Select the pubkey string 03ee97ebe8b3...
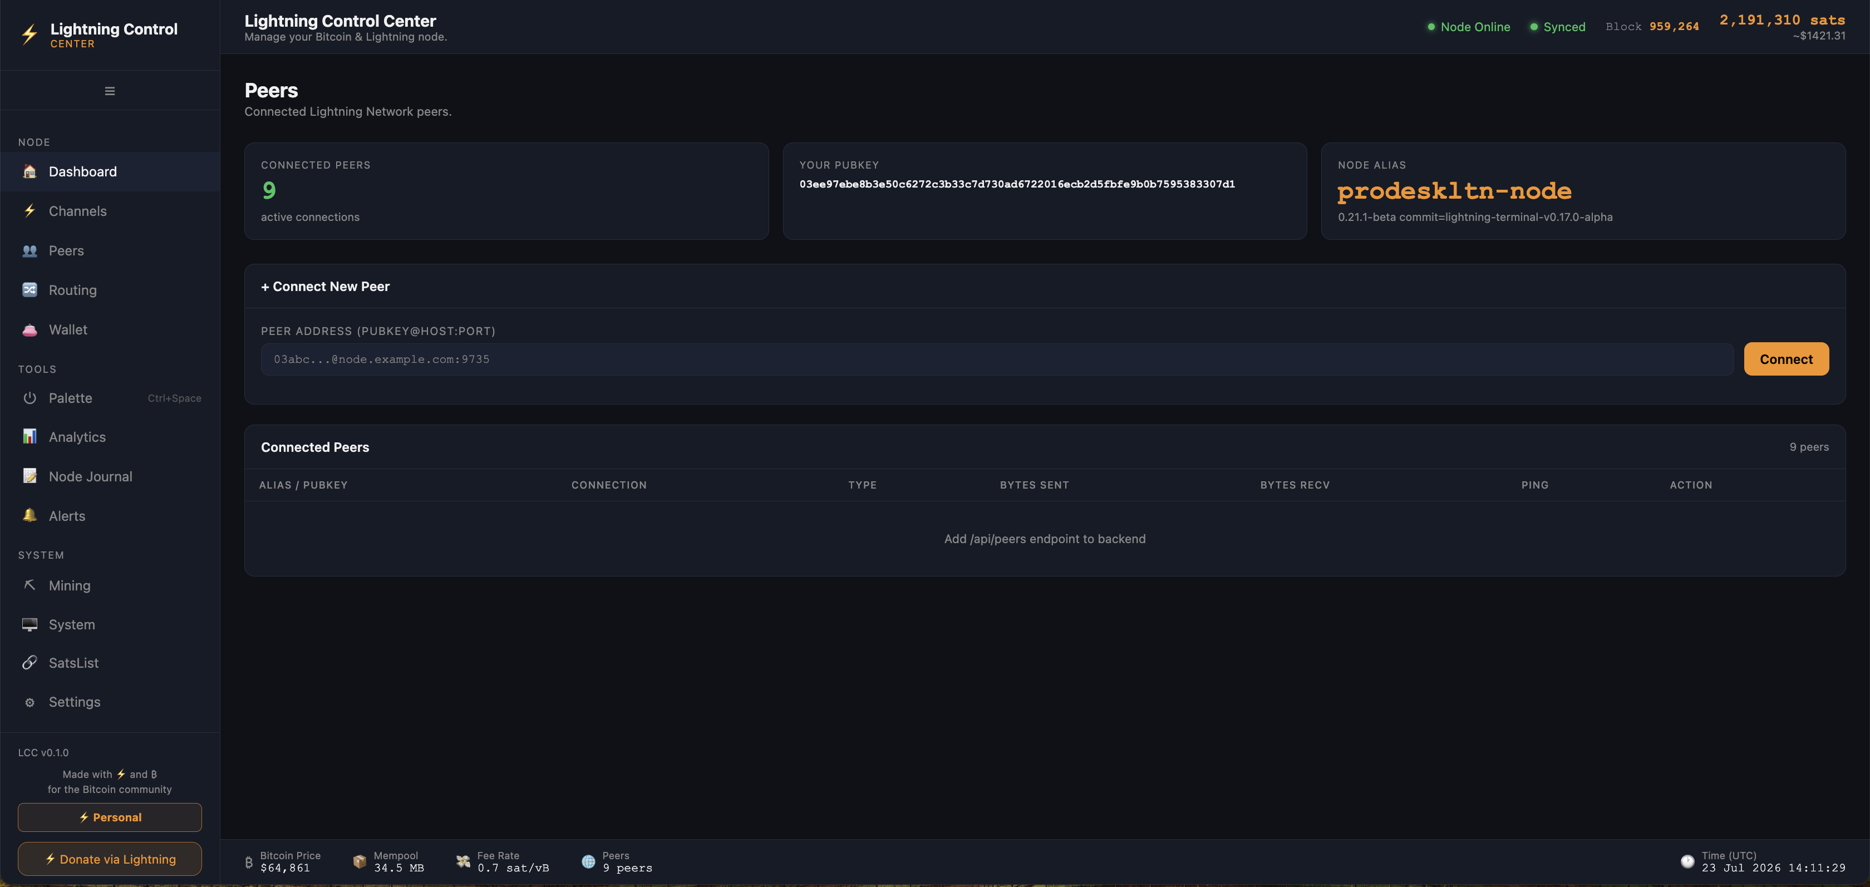 click(1017, 184)
